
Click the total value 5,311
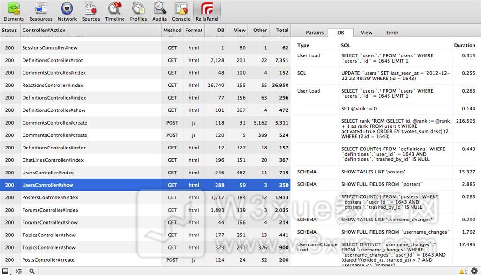click(x=282, y=123)
